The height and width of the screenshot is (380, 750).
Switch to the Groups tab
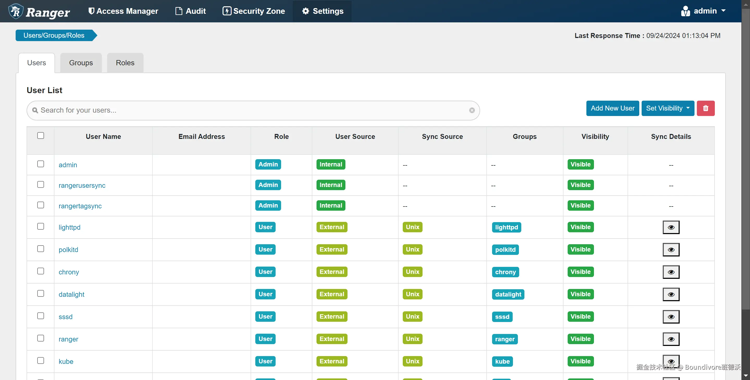[81, 63]
